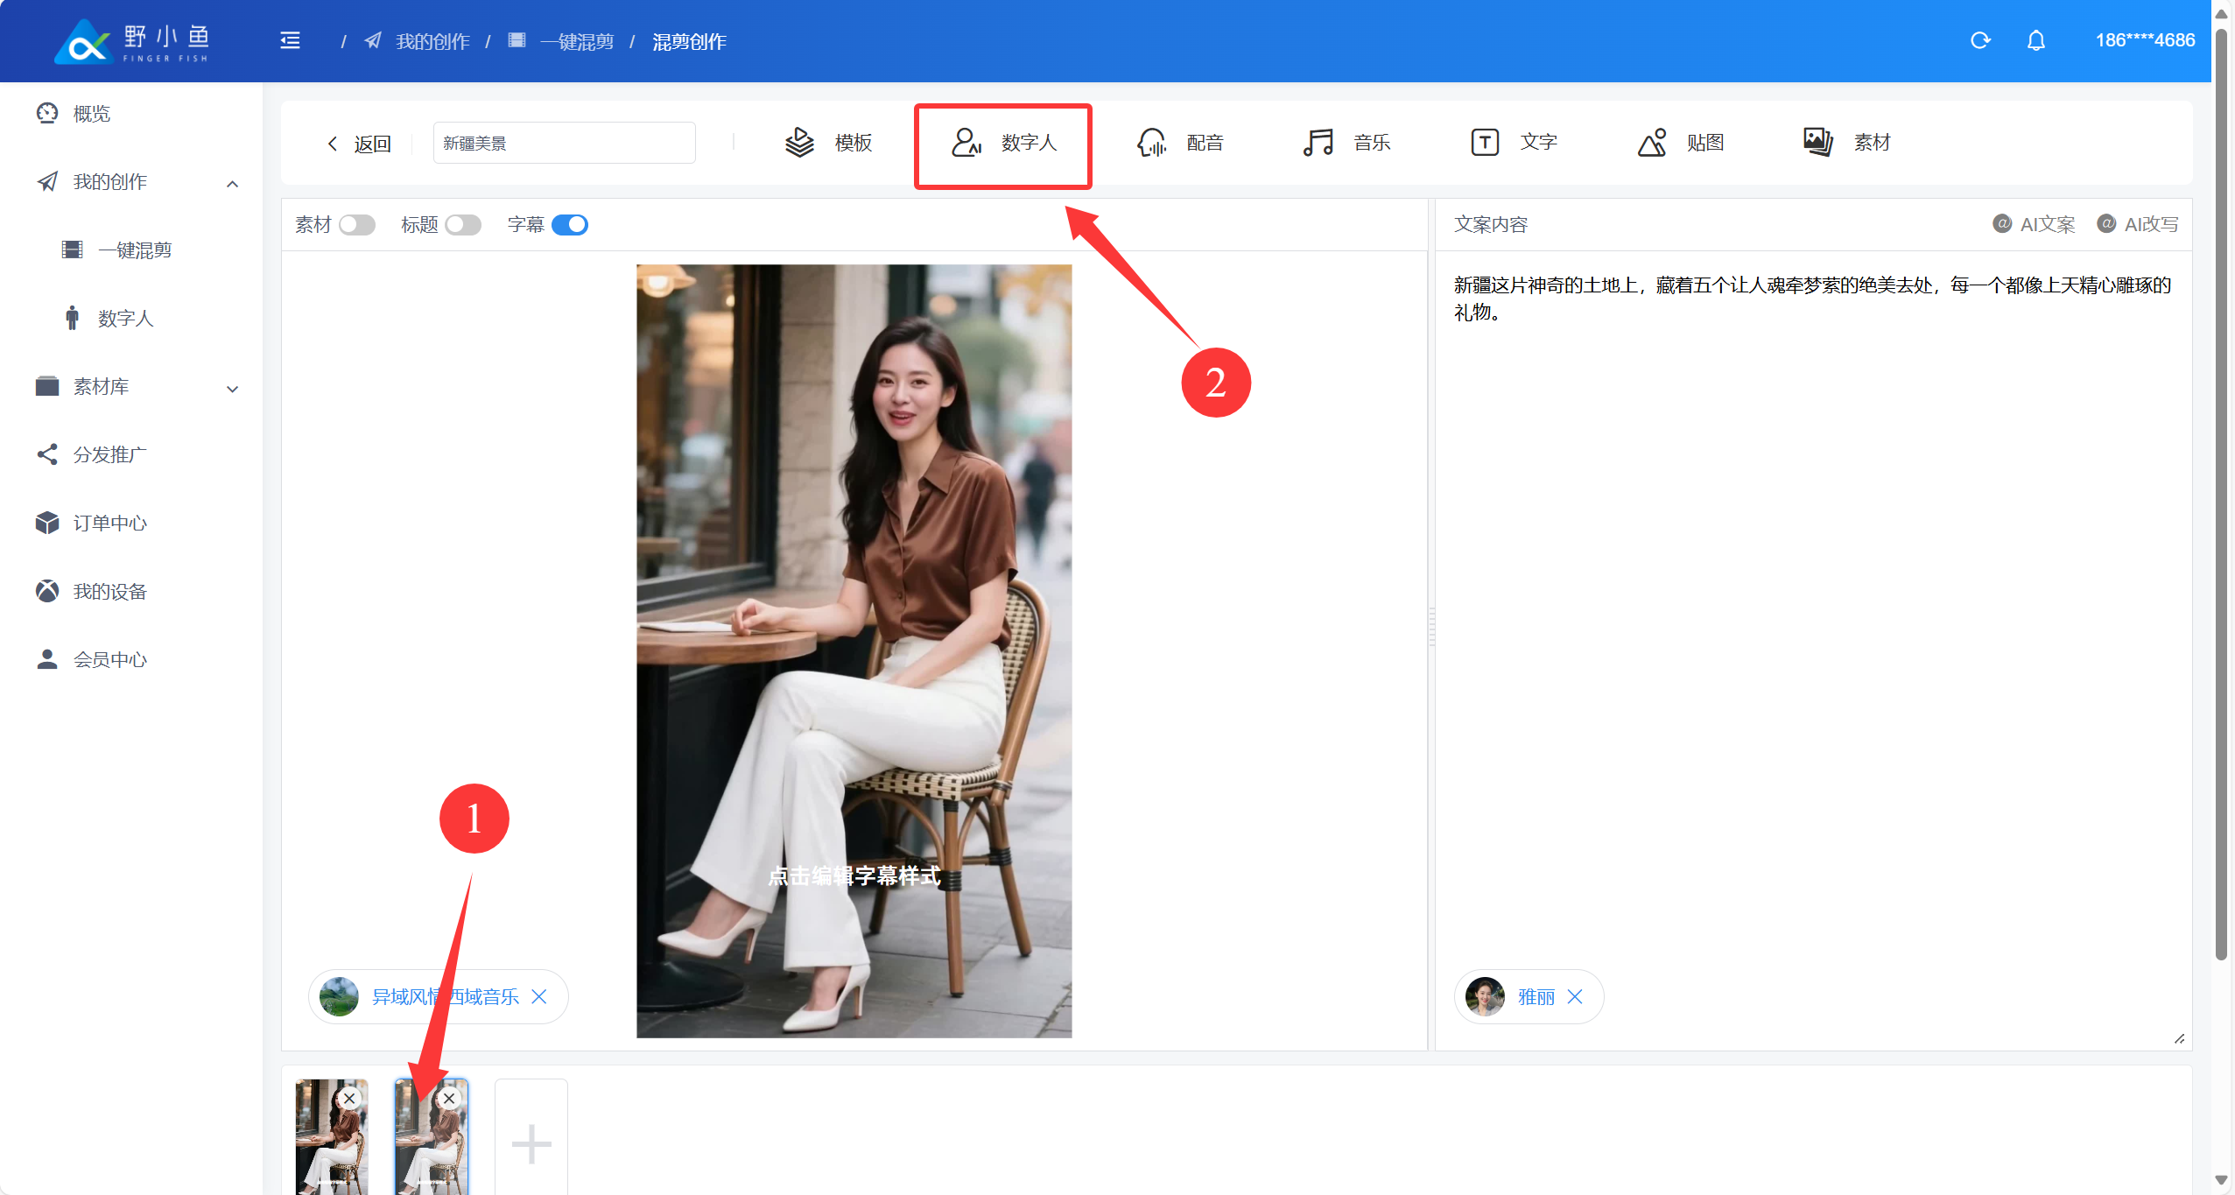Screen dimensions: 2235x1195
Task: Collapse the sidebar with the menu icon
Action: pyautogui.click(x=290, y=41)
